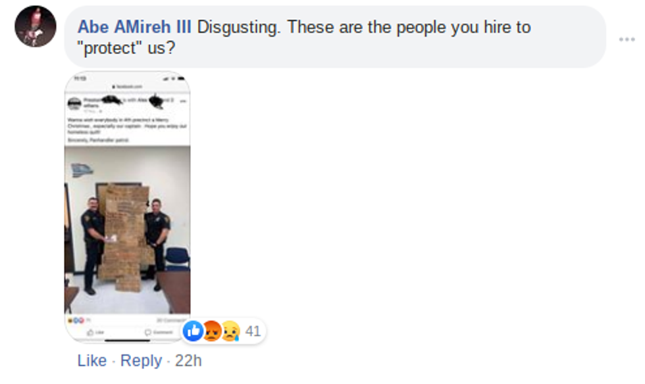View the 41 reactions count

pos(253,331)
